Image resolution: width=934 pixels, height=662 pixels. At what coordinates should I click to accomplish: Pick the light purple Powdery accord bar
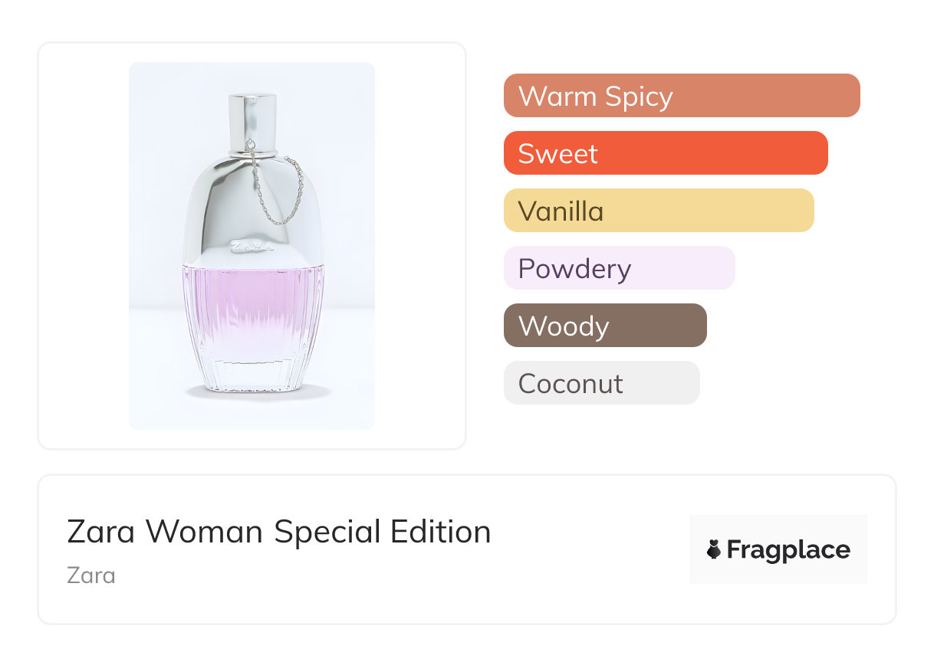pos(619,268)
